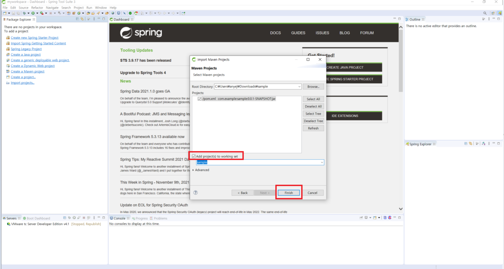This screenshot has width=504, height=269.
Task: Click the Open Type toolbar icon
Action: click(88, 13)
